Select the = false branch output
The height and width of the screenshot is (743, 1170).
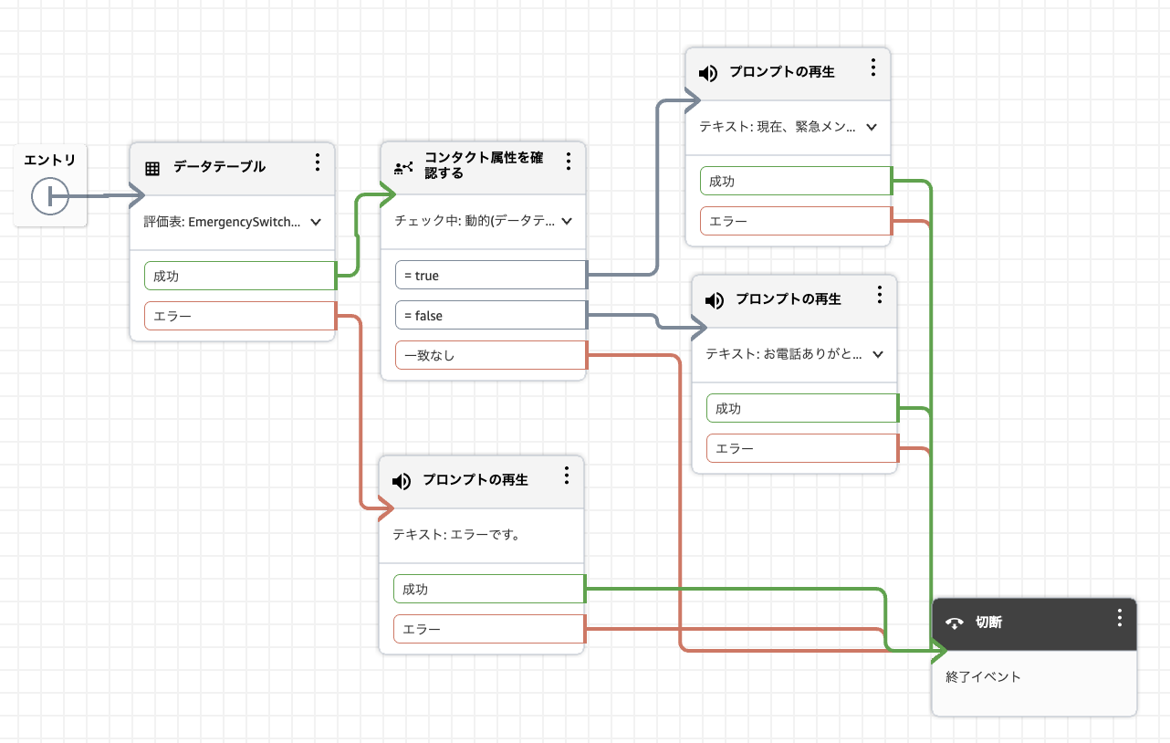point(490,315)
